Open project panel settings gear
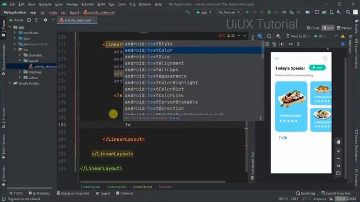Screen dimensions: 360x202 pyautogui.click(x=46, y=20)
